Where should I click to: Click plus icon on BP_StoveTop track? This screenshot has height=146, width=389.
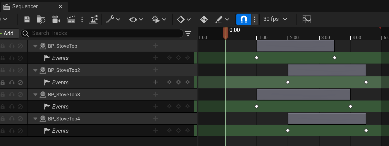155,46
